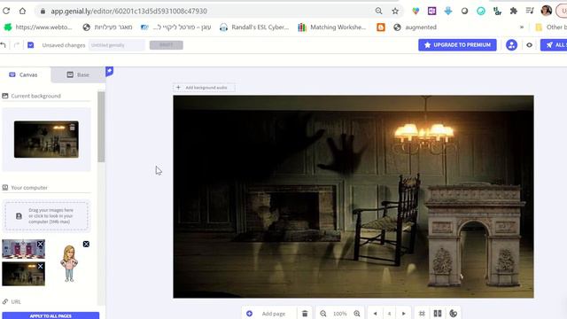Zoom out of the canvas
This screenshot has width=567, height=319.
point(322,314)
